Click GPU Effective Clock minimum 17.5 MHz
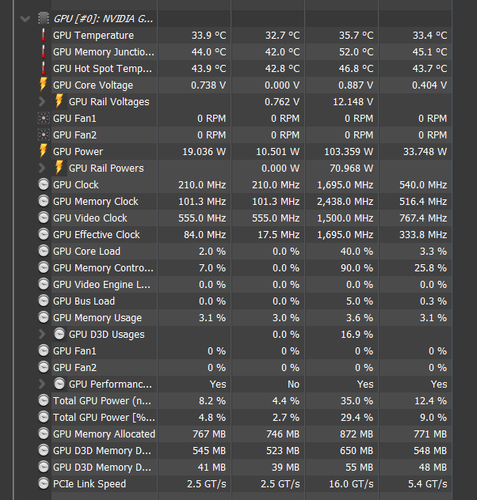 279,235
